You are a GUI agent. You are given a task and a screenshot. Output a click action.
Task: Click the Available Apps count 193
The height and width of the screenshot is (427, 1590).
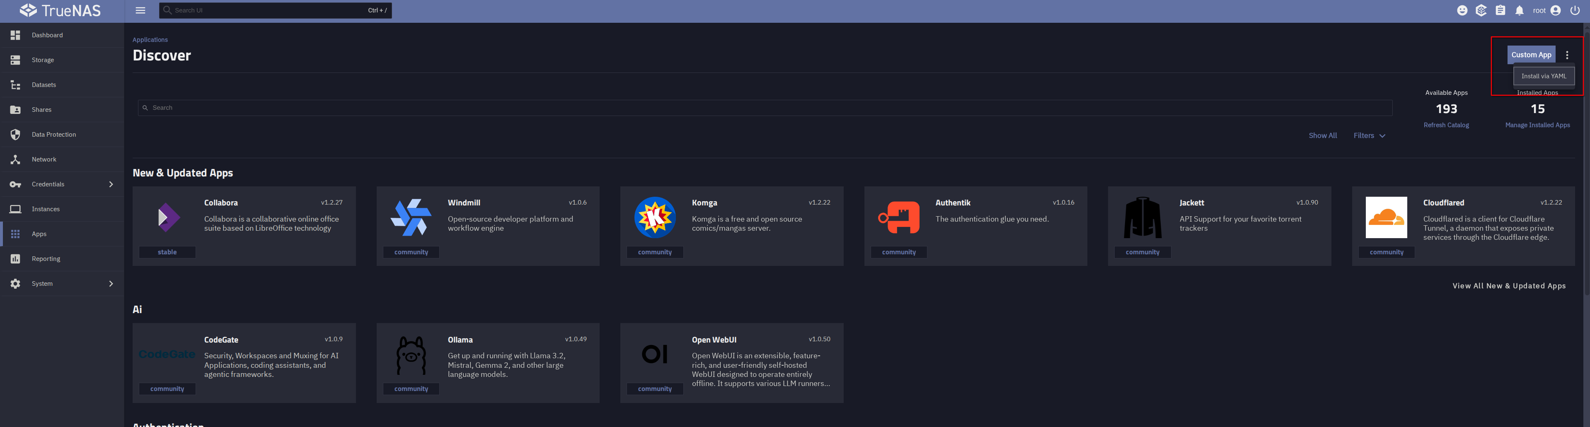coord(1446,109)
